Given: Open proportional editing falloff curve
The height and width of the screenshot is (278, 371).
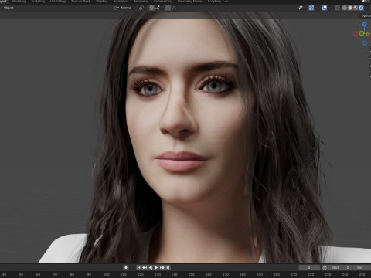Looking at the screenshot, I should pos(175,8).
